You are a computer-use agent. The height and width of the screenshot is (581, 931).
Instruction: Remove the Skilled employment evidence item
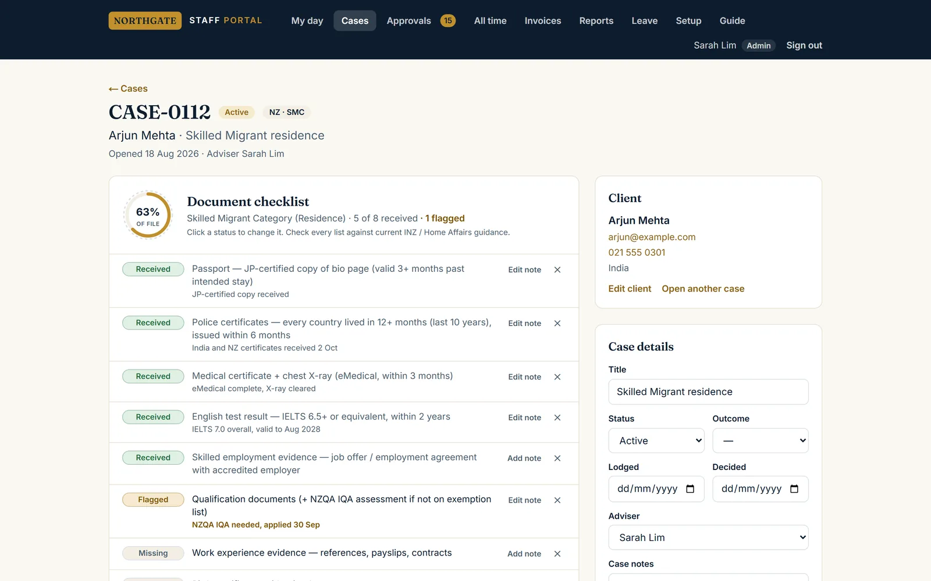557,458
